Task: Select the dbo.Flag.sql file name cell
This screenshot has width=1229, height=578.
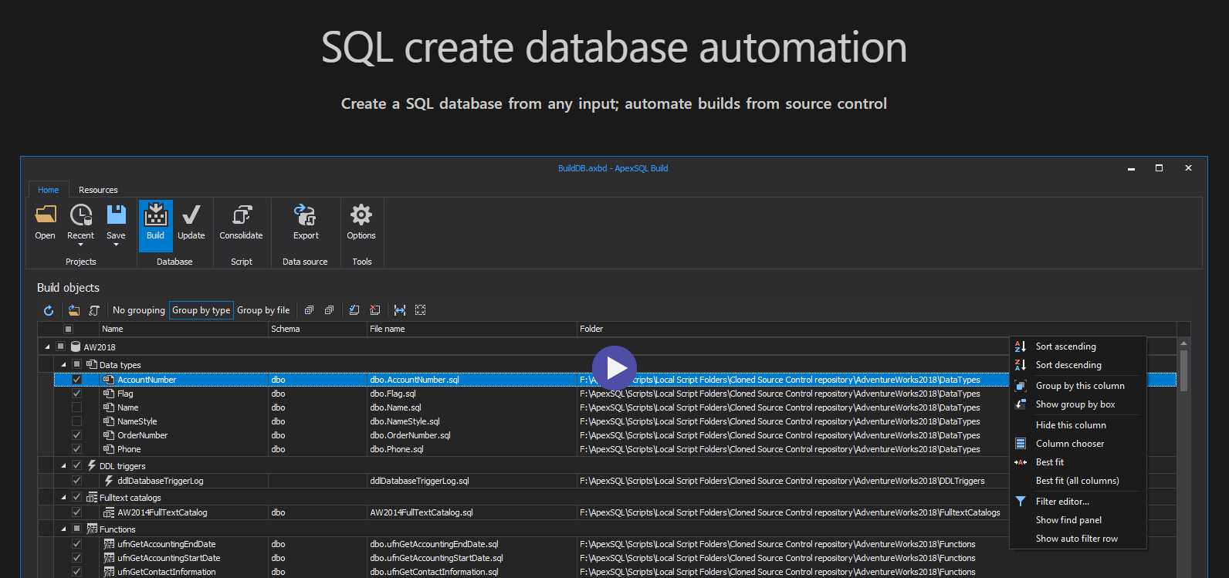Action: point(472,394)
